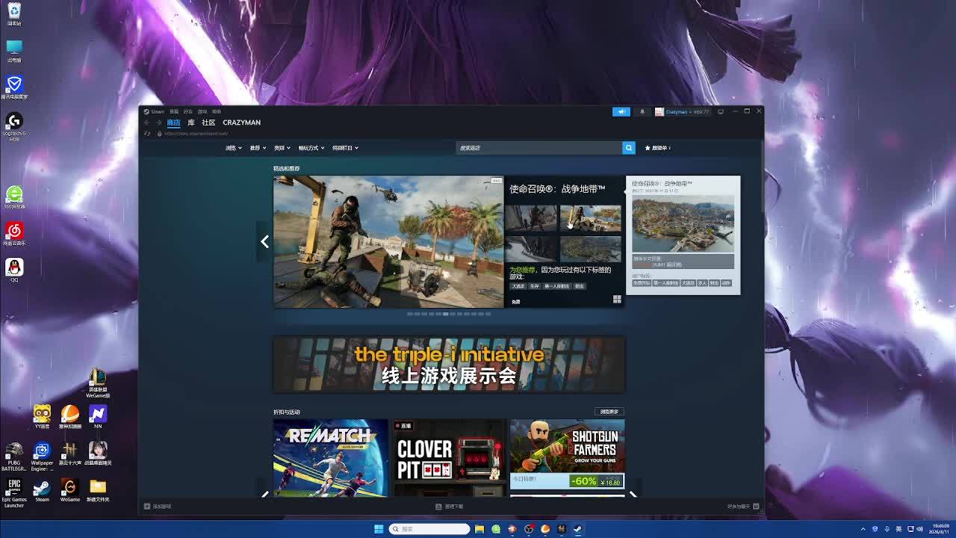Click the Steam announcements megaphone icon
Image resolution: width=956 pixels, height=538 pixels.
[621, 111]
